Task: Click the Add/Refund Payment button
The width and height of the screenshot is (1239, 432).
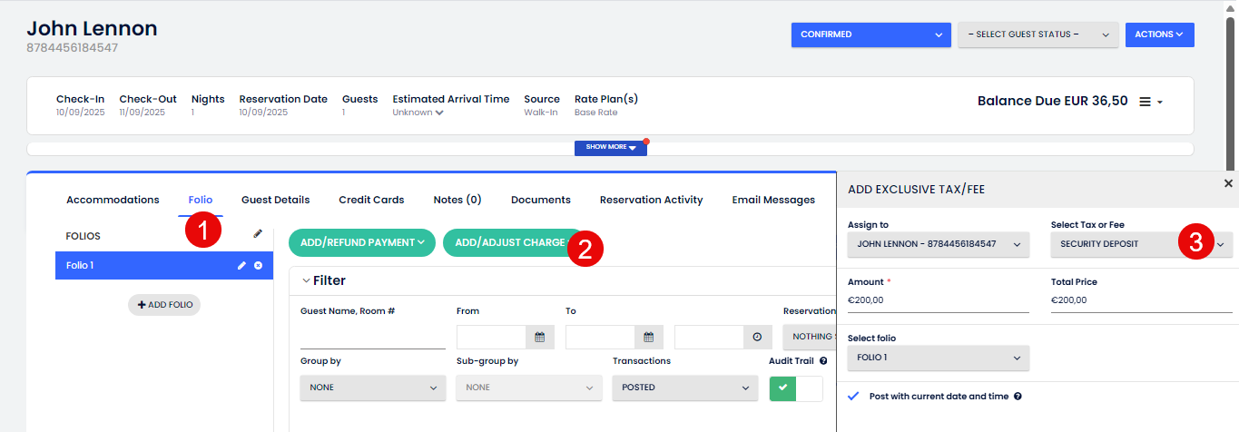Action: (x=361, y=242)
